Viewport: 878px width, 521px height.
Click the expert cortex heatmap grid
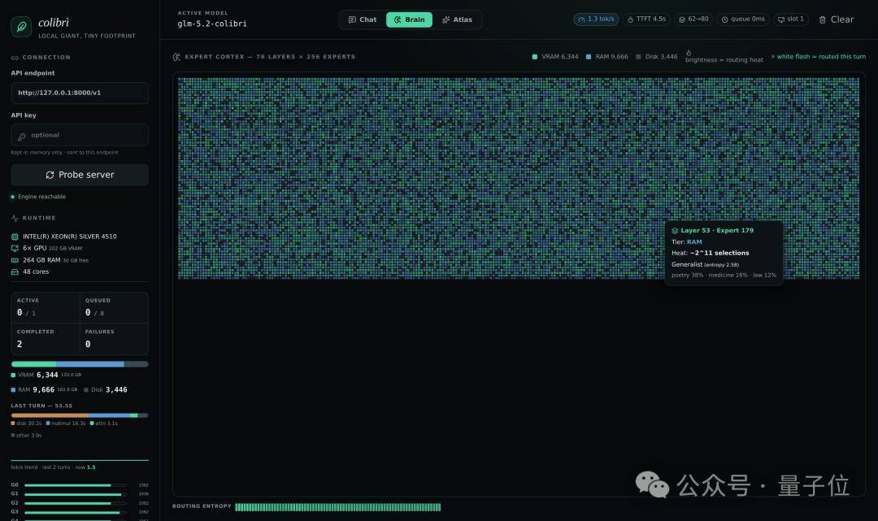point(519,179)
